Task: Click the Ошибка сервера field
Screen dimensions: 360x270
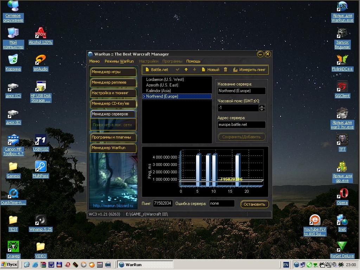Action: 222,204
